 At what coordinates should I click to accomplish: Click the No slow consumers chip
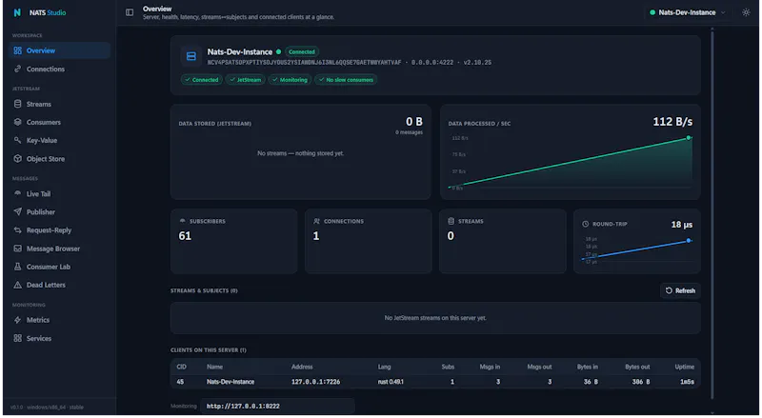(x=346, y=80)
